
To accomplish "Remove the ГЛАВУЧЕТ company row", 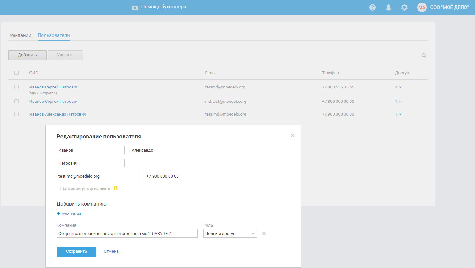I will (264, 234).
